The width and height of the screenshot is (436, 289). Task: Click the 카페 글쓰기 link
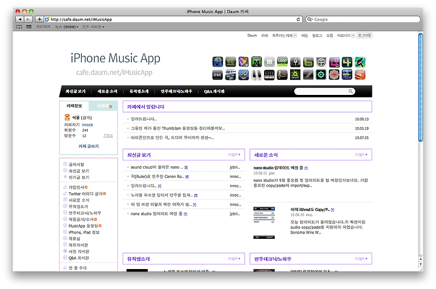[x=88, y=146]
